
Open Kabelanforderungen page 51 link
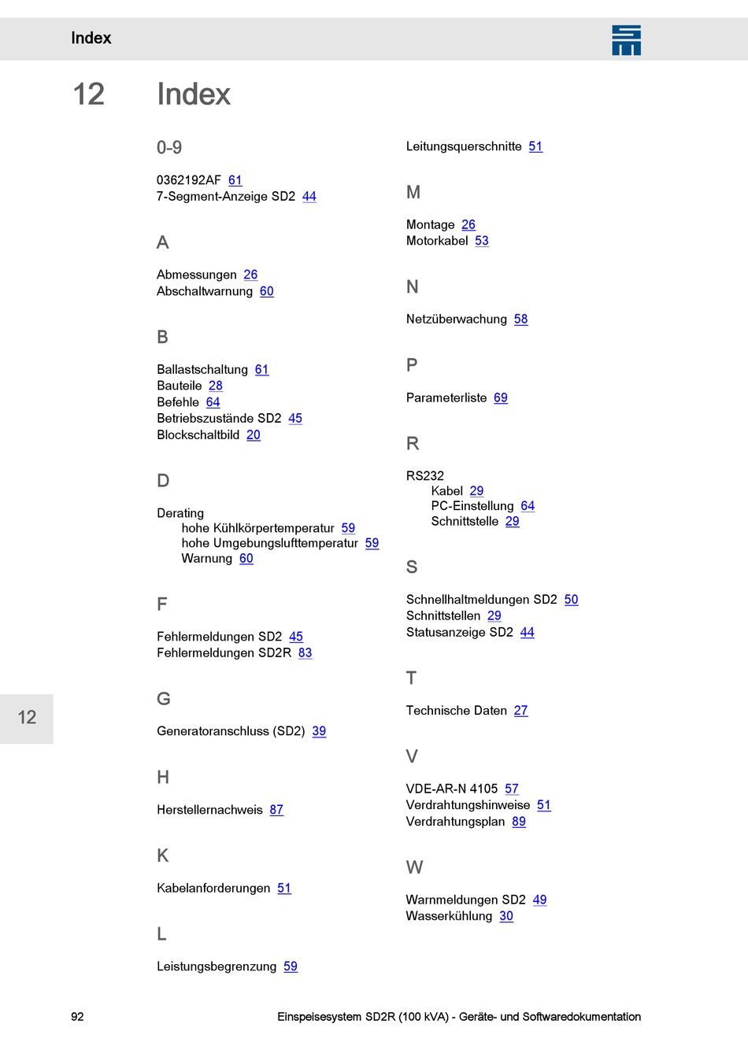(284, 889)
